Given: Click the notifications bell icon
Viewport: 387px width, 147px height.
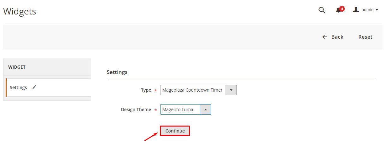Looking at the screenshot, I should coord(338,10).
